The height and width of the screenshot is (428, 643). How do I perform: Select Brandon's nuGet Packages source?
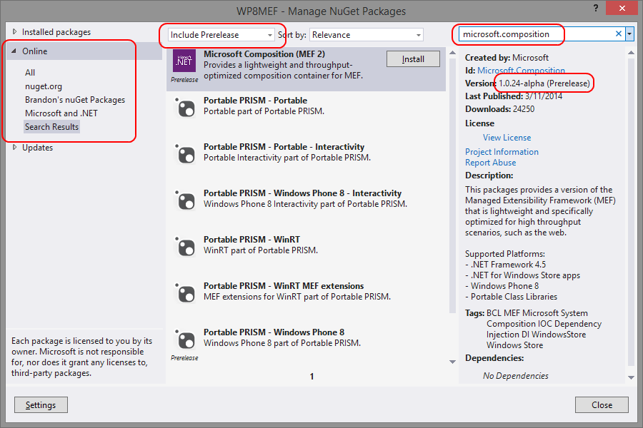(x=75, y=100)
